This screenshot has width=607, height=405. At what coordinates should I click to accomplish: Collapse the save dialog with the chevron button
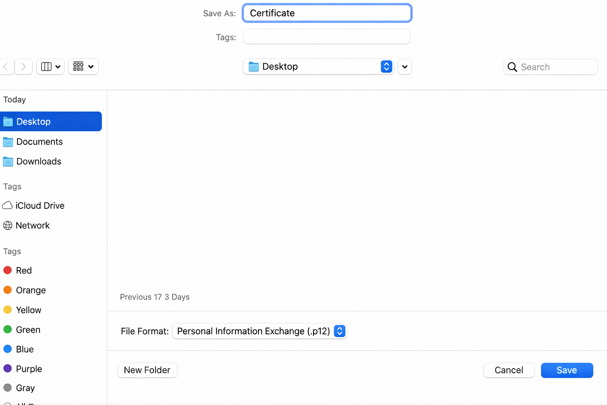(405, 67)
